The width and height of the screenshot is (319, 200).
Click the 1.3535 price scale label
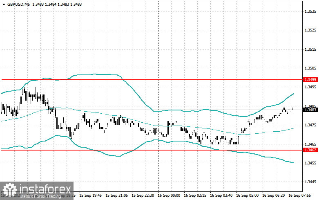point(310,11)
